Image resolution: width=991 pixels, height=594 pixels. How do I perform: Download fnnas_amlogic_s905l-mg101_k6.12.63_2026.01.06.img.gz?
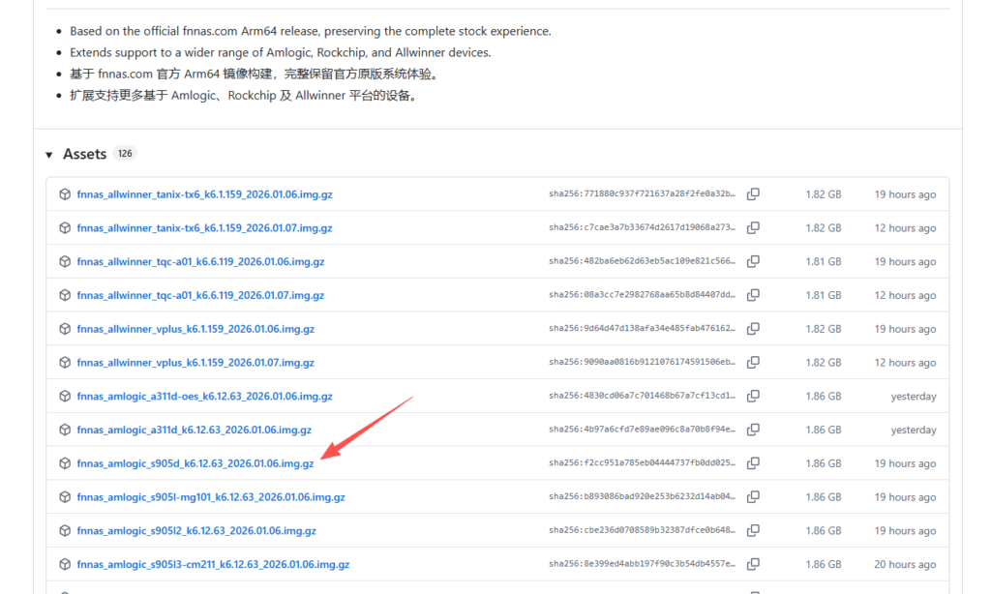coord(211,497)
